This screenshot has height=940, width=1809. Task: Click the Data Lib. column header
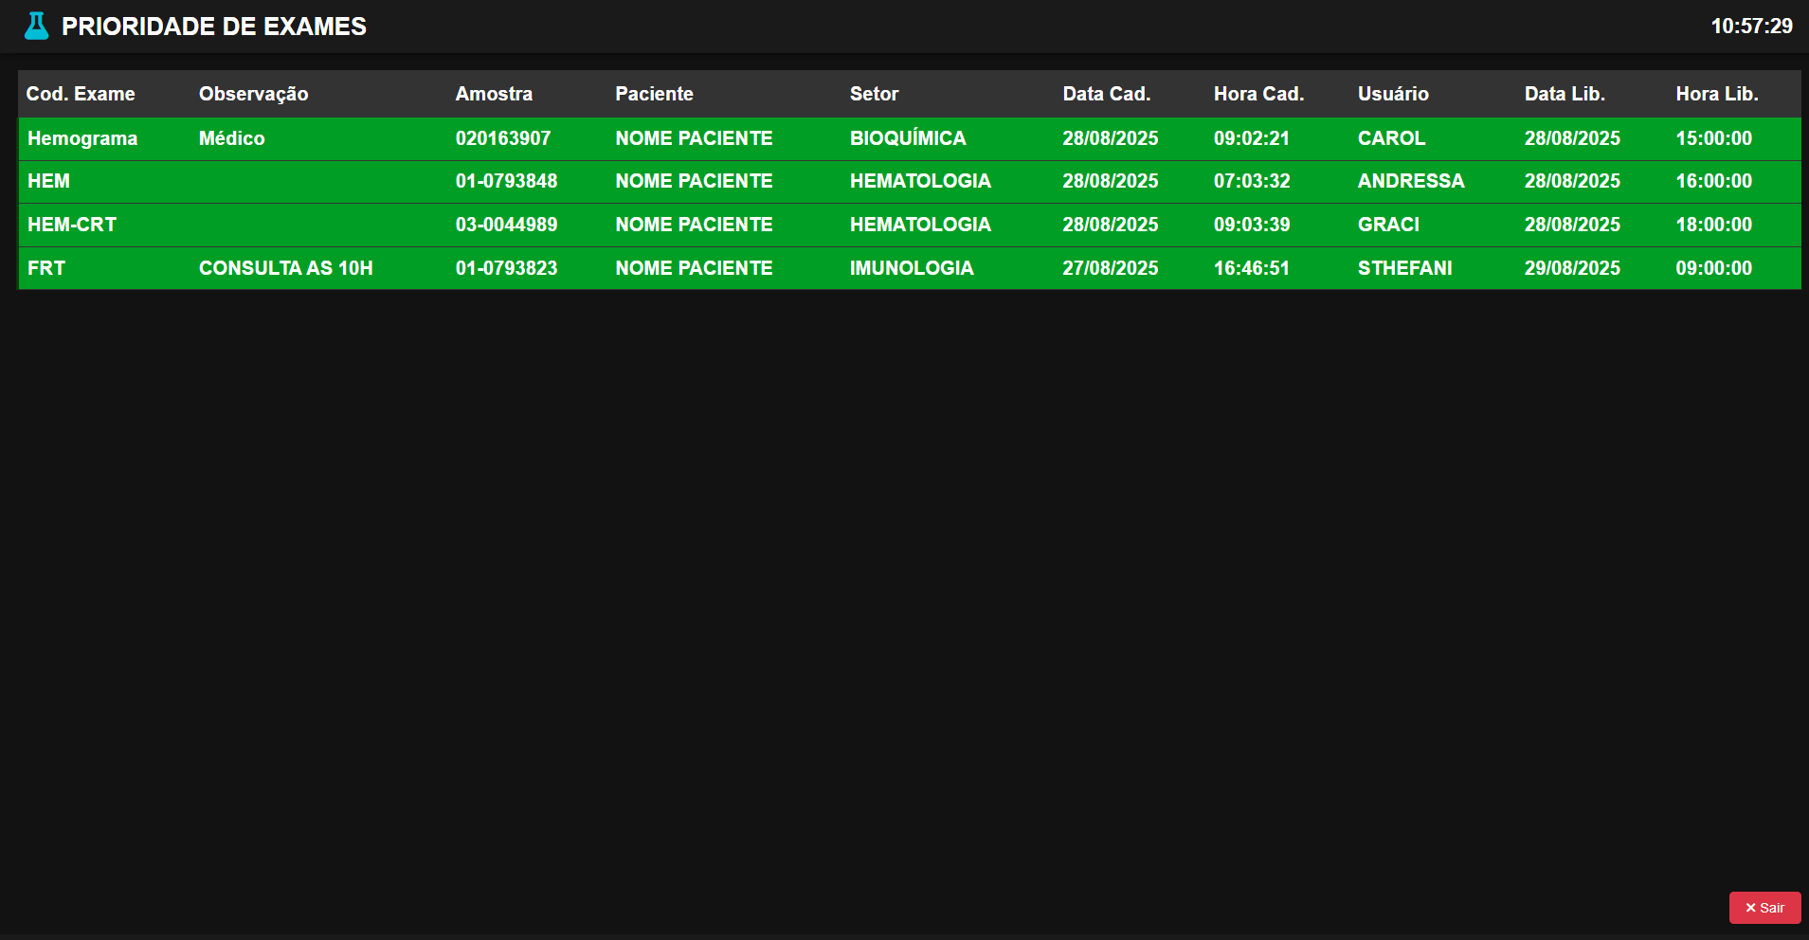(1565, 94)
